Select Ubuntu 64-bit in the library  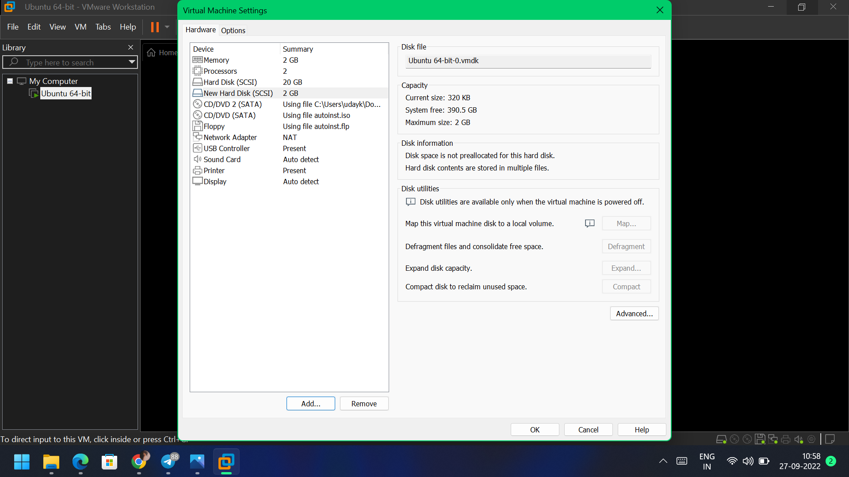65,93
